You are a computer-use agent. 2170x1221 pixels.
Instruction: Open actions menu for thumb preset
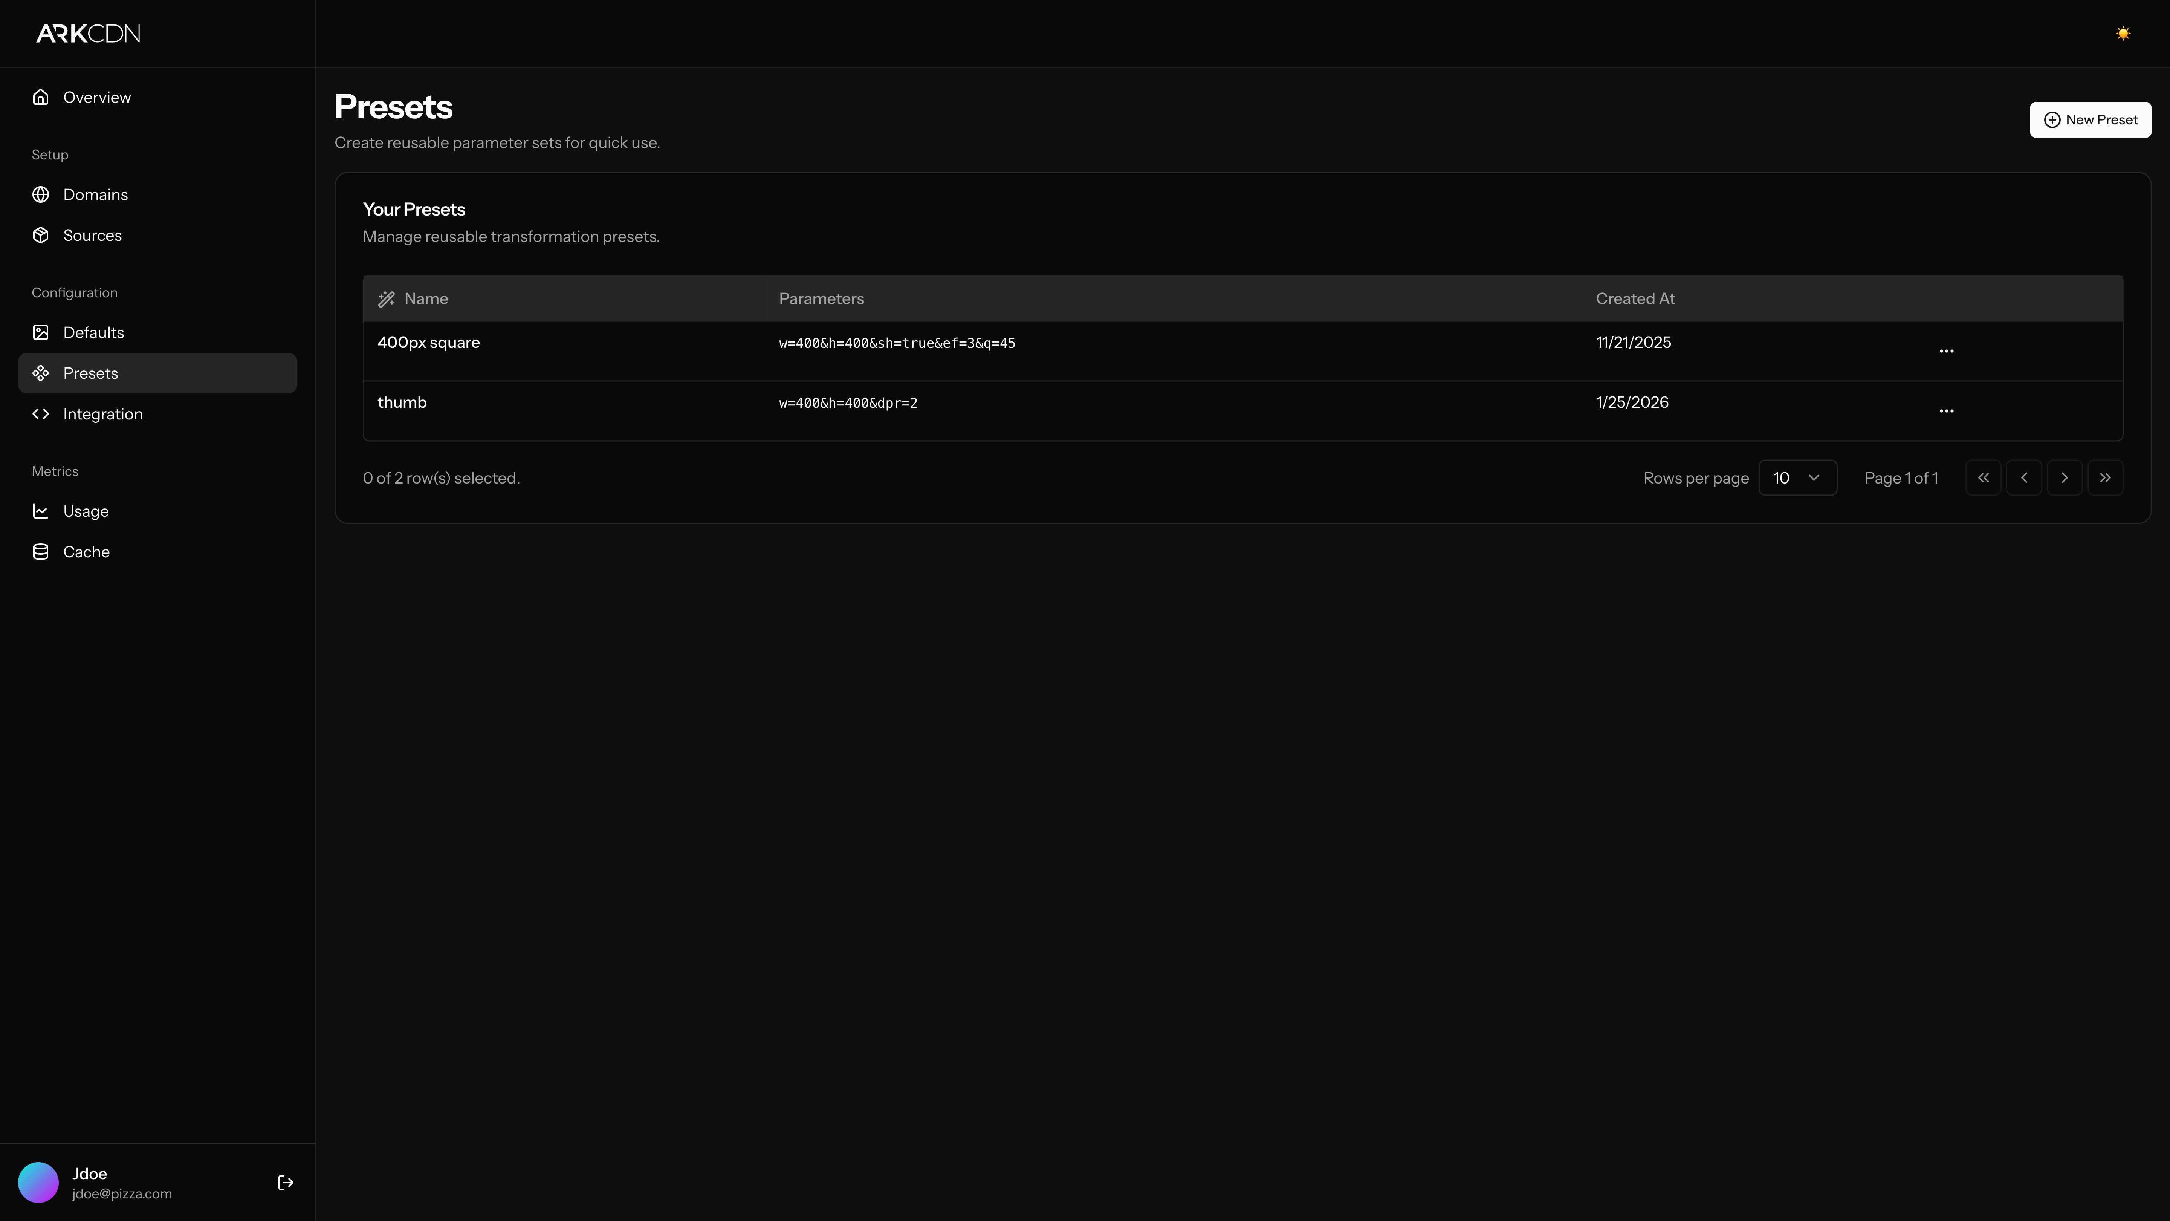pyautogui.click(x=1946, y=411)
